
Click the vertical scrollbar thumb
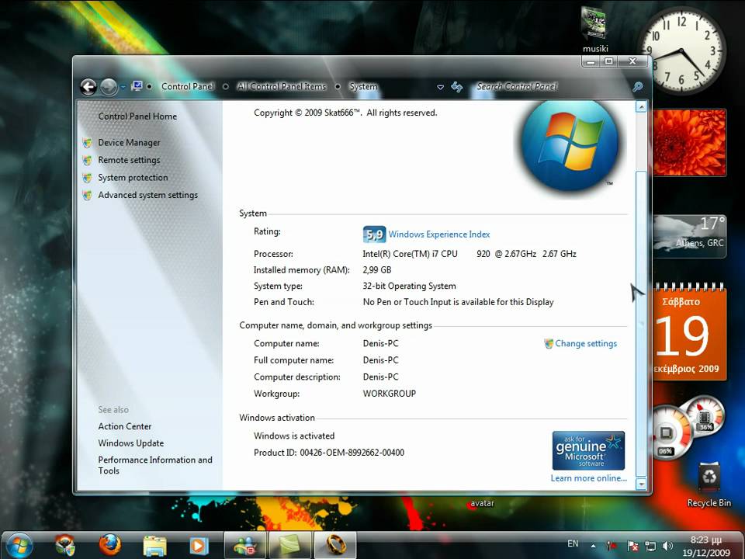point(641,323)
